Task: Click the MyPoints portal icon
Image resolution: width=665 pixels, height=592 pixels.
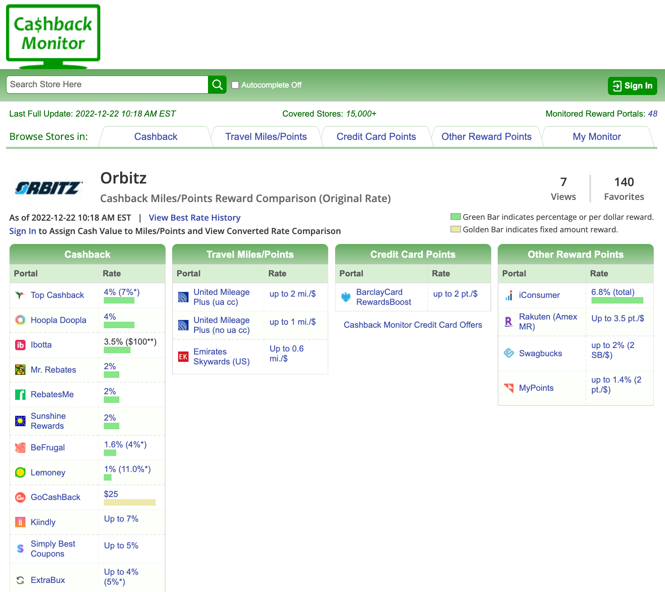Action: (509, 388)
